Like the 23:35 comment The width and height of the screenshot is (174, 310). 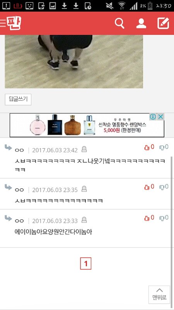(149, 187)
